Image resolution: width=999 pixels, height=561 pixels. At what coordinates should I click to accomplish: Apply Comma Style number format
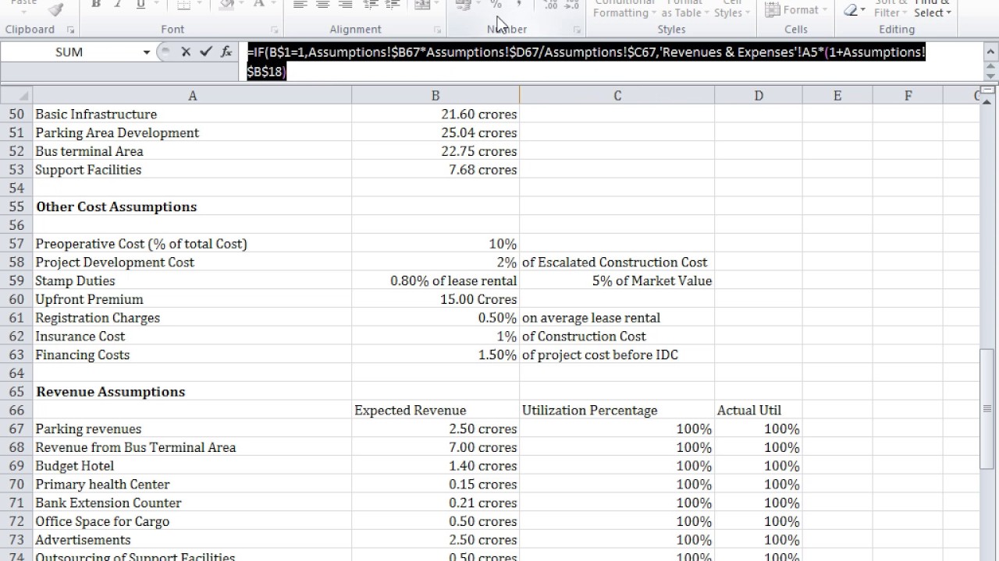[518, 5]
